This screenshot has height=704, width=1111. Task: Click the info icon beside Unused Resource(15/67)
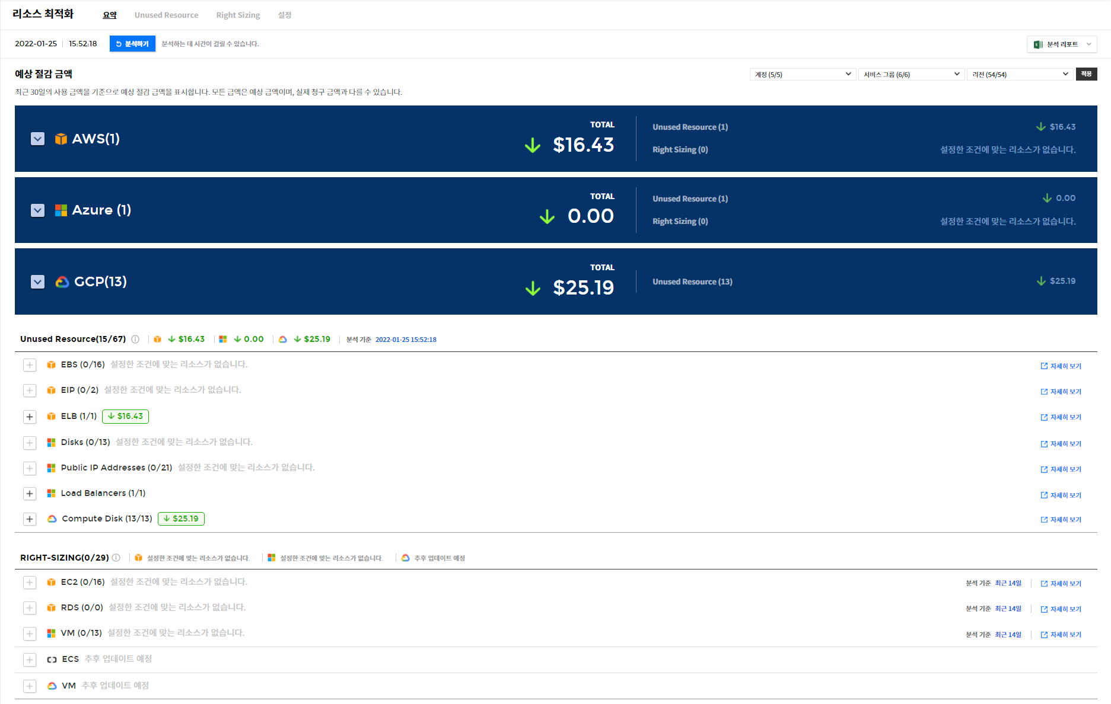tap(135, 340)
